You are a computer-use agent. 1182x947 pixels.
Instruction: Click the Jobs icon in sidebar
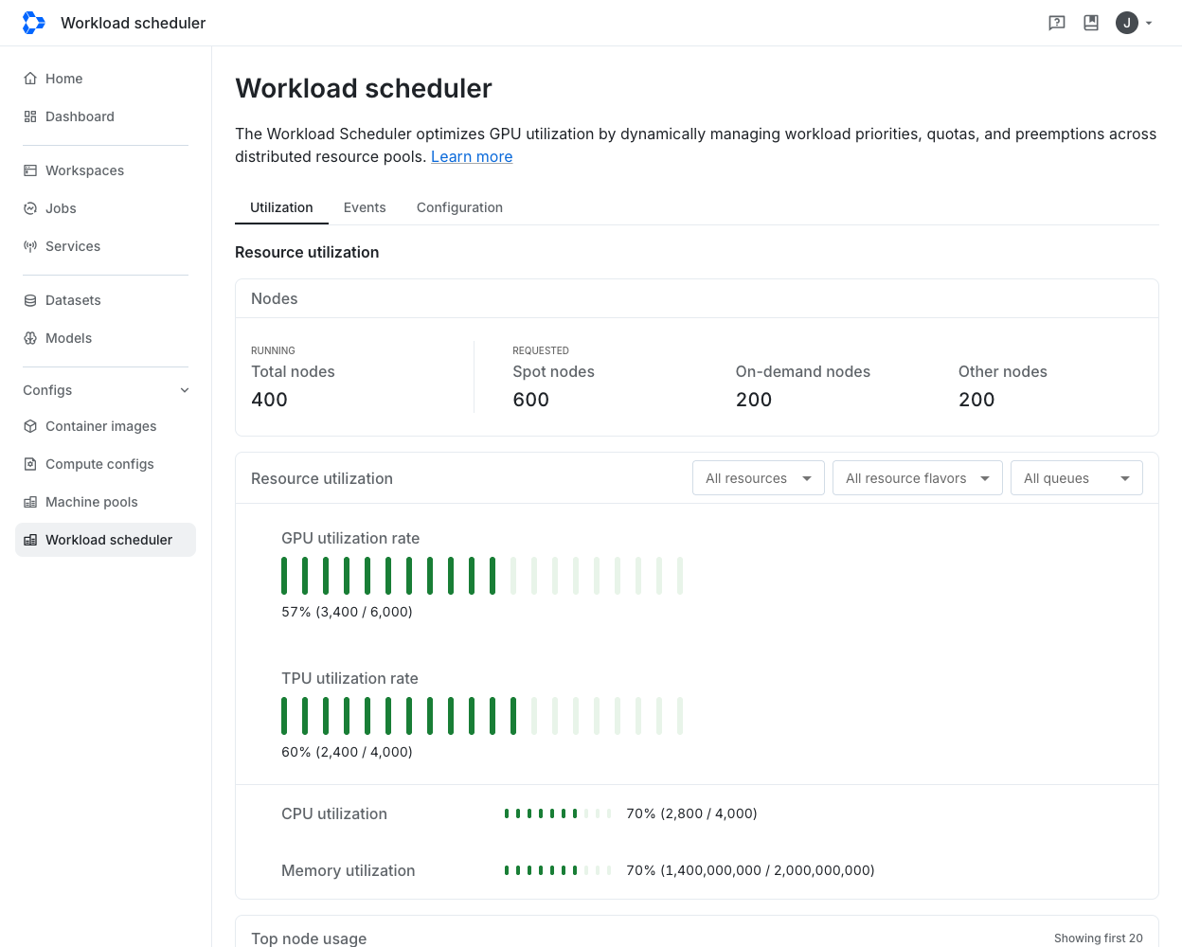pyautogui.click(x=30, y=208)
